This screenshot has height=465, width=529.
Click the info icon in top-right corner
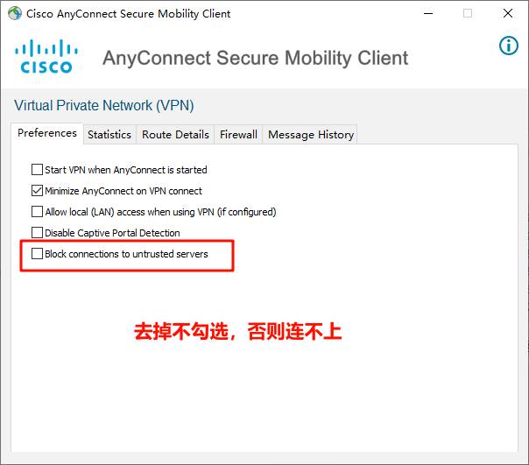coord(509,46)
